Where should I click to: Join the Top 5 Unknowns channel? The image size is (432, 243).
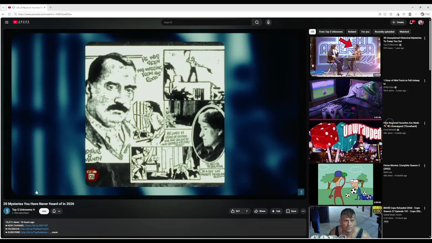click(44, 211)
